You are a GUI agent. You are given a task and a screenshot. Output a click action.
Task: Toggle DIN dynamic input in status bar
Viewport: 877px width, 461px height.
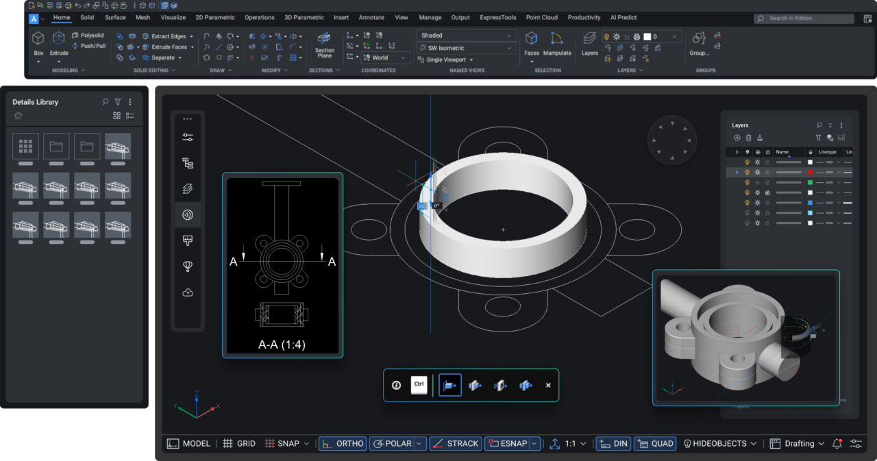(613, 444)
